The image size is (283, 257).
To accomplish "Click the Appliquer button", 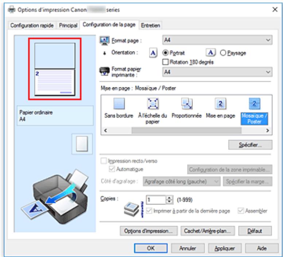I will 225,248.
